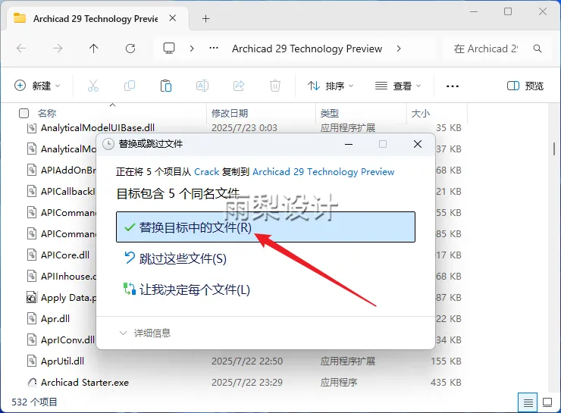Select file APICore.dll
This screenshot has width=561, height=413.
click(x=65, y=255)
